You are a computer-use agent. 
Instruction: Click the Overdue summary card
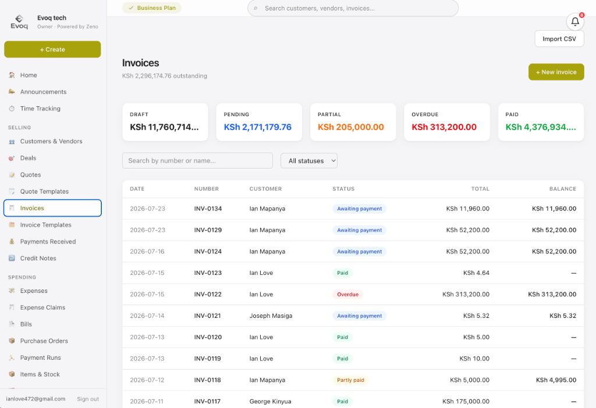(447, 122)
